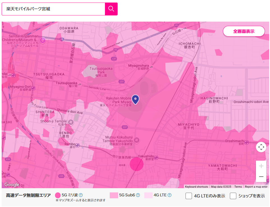Tick the ショップを表示 checkbox
270x207 pixels.
[233, 196]
